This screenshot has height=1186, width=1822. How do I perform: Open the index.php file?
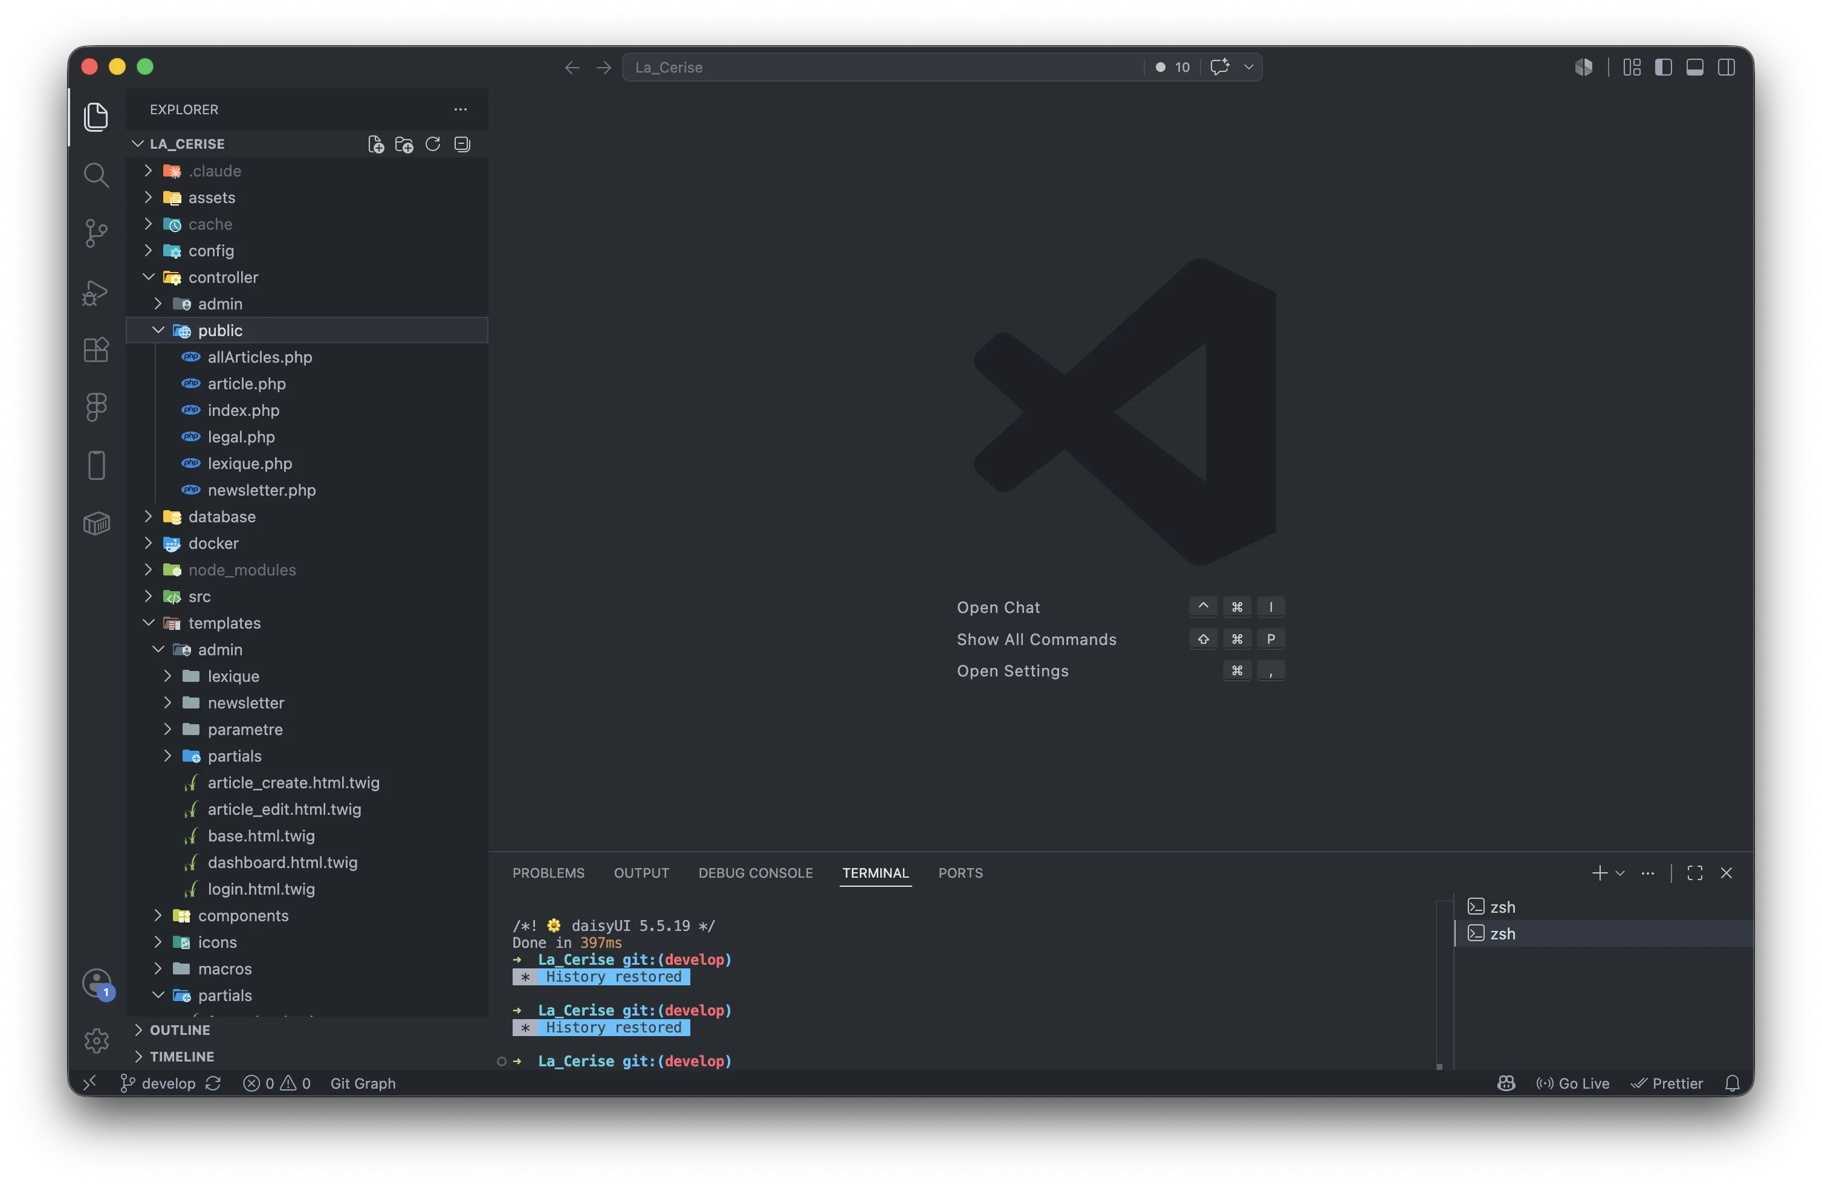[x=306, y=410]
